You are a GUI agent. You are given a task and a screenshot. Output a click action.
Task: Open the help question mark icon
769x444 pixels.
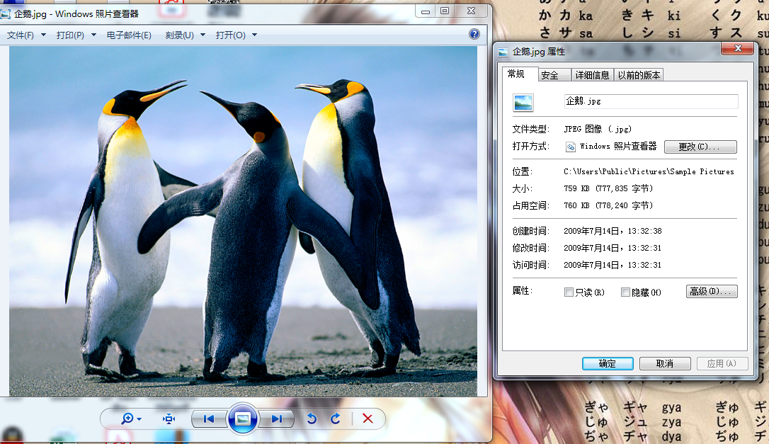pyautogui.click(x=474, y=34)
